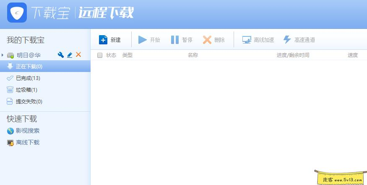Click the 我的下载宝 heading
This screenshot has height=185, width=367.
[26, 40]
